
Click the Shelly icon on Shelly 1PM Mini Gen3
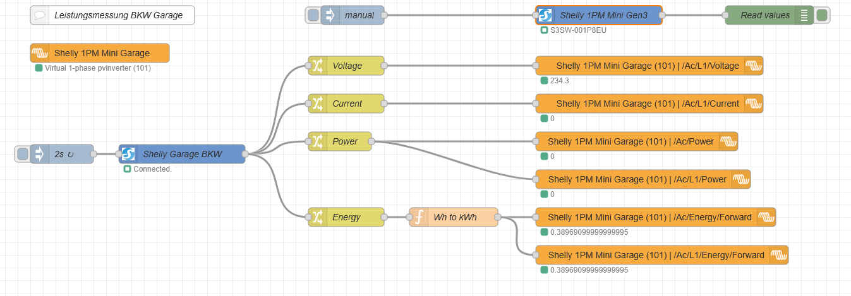click(545, 15)
